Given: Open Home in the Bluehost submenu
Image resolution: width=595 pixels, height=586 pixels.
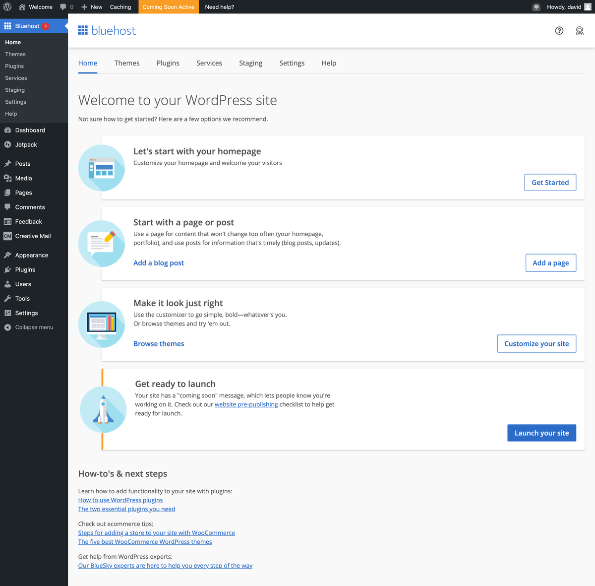Looking at the screenshot, I should pyautogui.click(x=13, y=42).
